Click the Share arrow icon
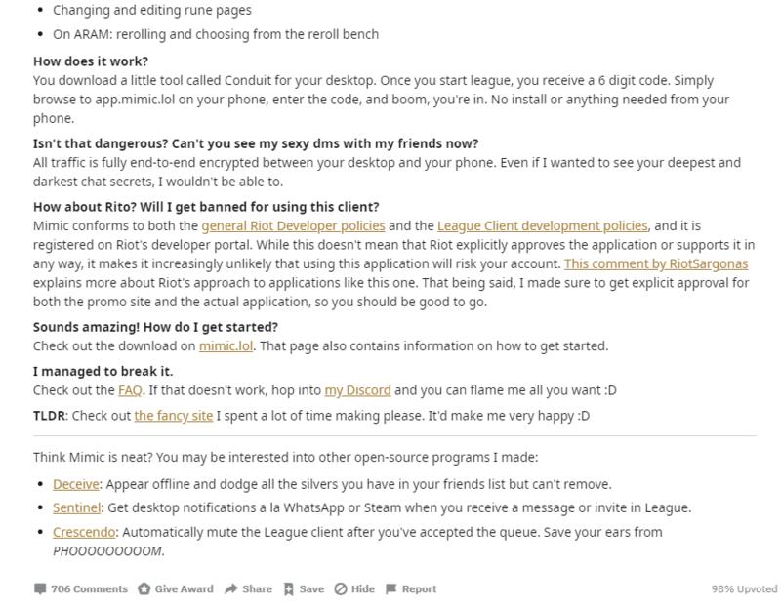The image size is (781, 608). 231,588
